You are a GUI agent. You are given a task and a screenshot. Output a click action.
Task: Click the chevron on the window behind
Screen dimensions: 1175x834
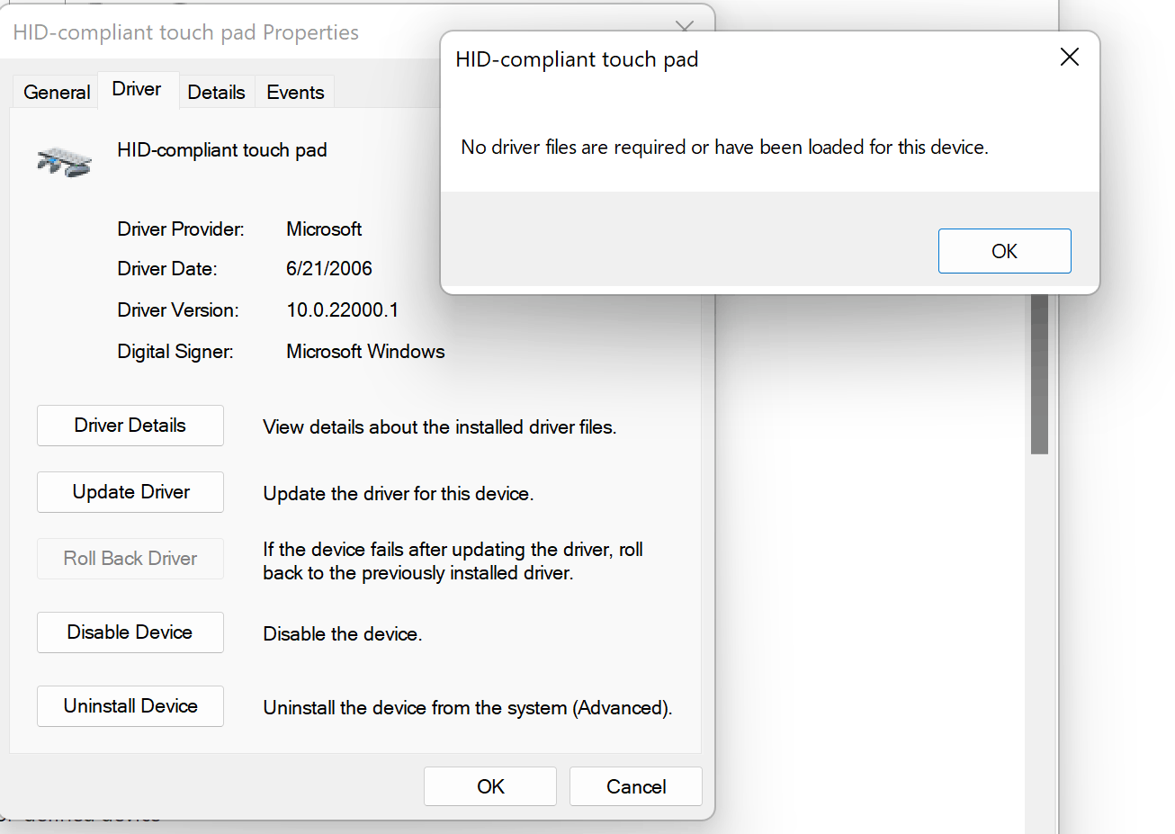coord(685,26)
